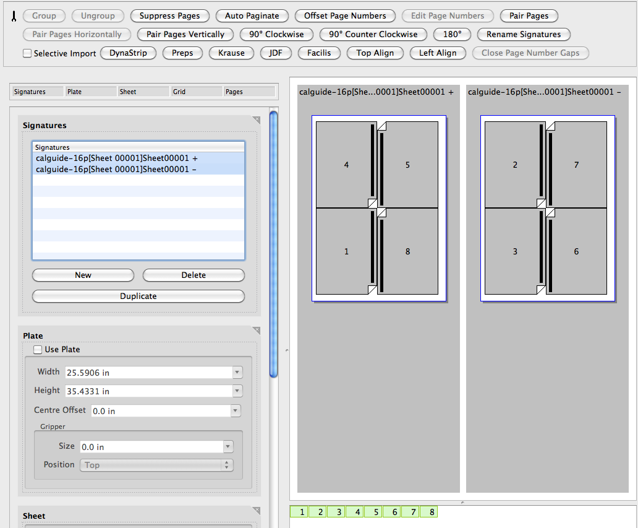This screenshot has width=638, height=528.
Task: Select signature row Sheet00001 +
Action: click(138, 158)
